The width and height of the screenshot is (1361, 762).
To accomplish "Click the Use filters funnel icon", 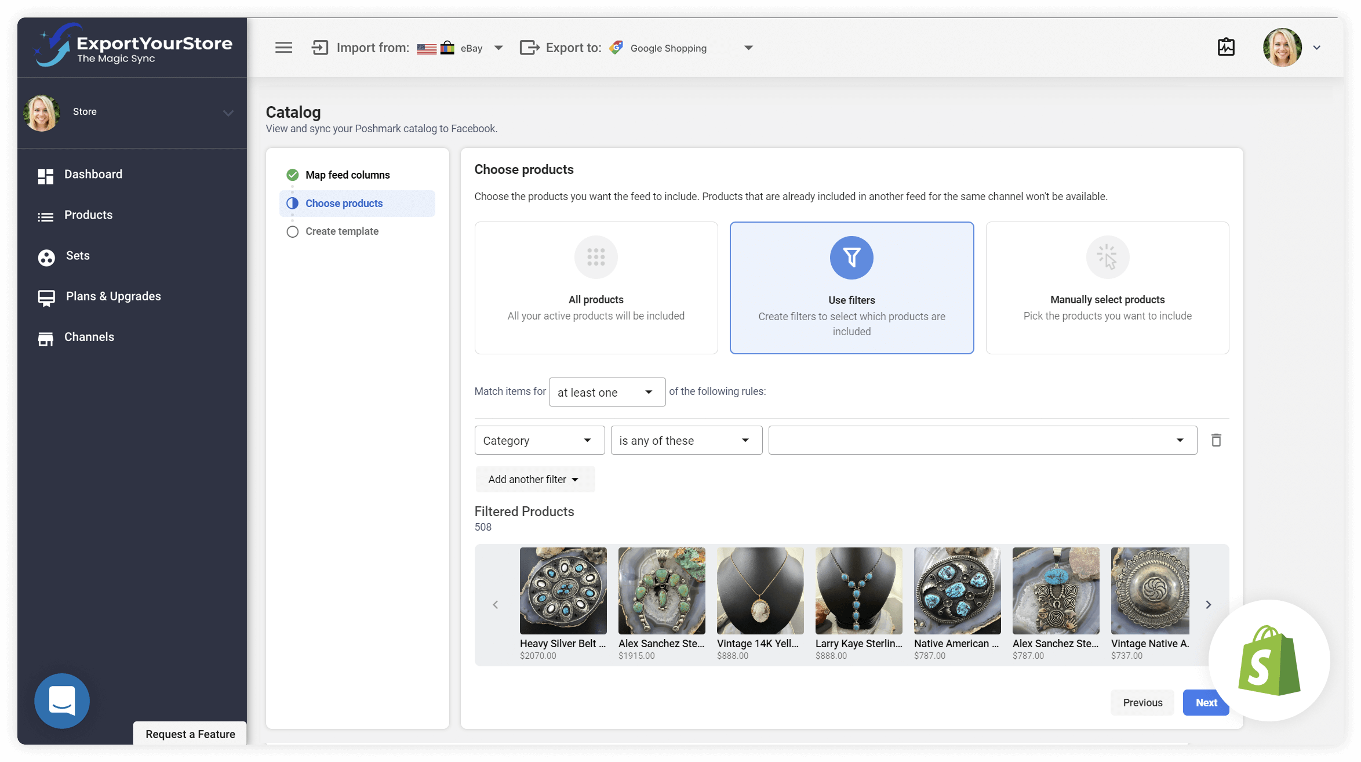I will (851, 257).
